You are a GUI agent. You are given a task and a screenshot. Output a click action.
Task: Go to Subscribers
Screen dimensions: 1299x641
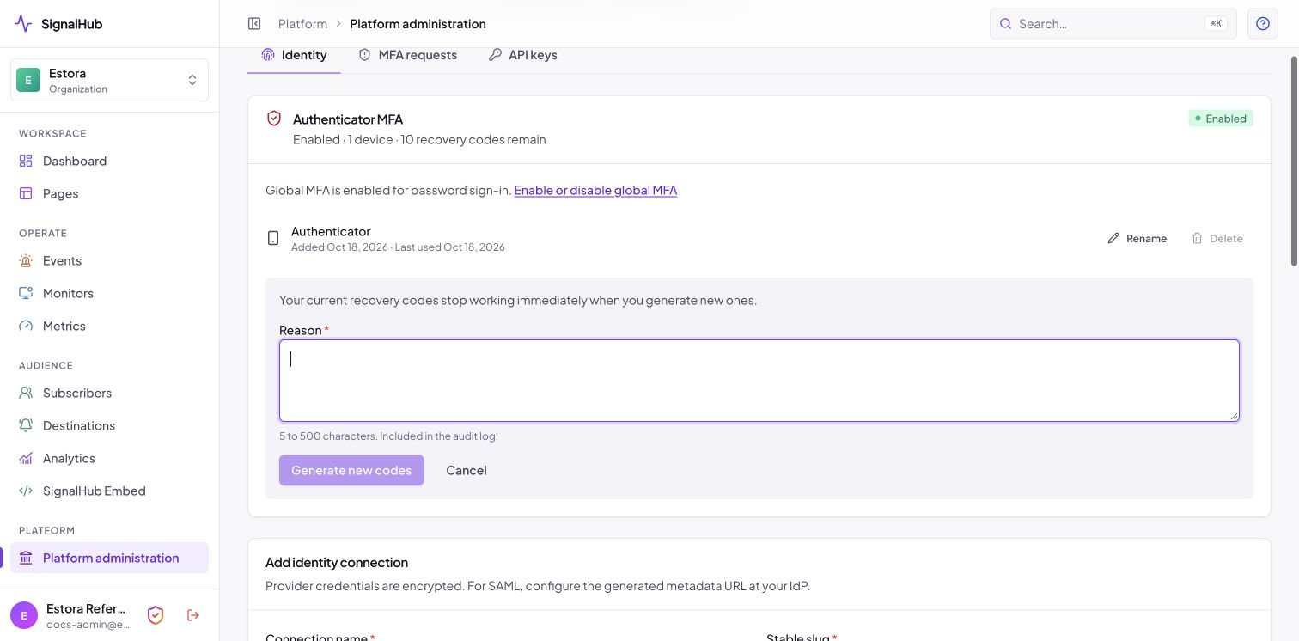(x=109, y=393)
